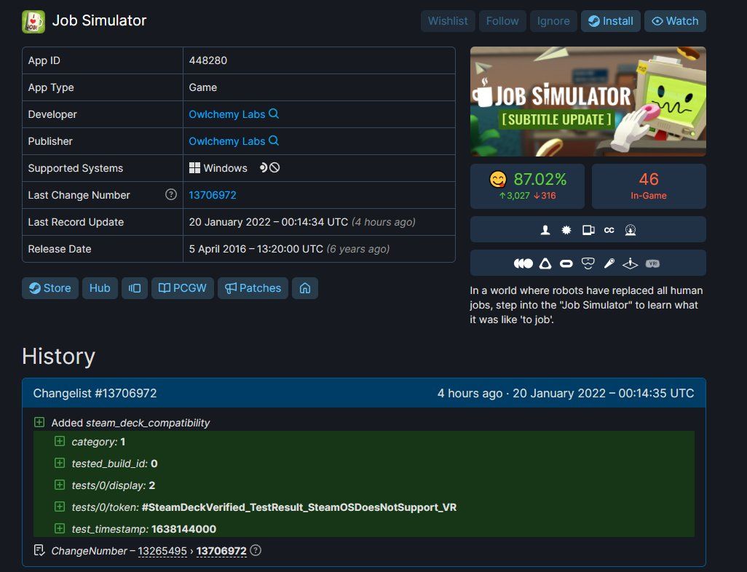This screenshot has height=572, width=747.
Task: Open help icon next to 13706972 at bottom
Action: (x=256, y=551)
